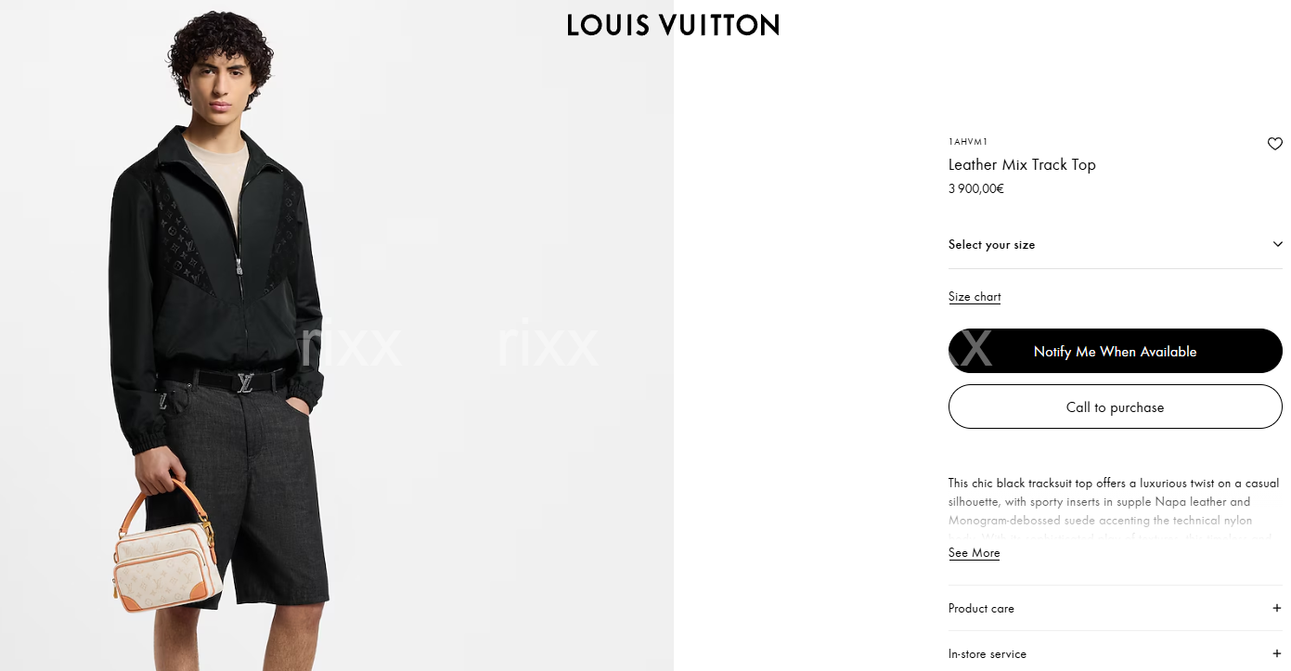
Task: Open the Size chart link
Action: coord(975,297)
